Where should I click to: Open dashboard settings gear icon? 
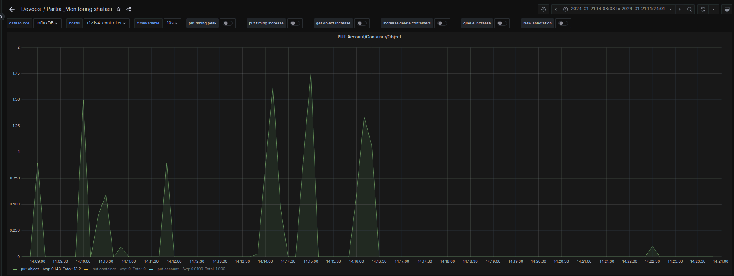pyautogui.click(x=543, y=9)
